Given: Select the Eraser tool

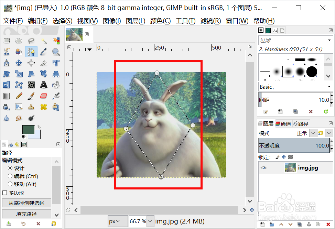Looking at the screenshot, I should [x=44, y=96].
